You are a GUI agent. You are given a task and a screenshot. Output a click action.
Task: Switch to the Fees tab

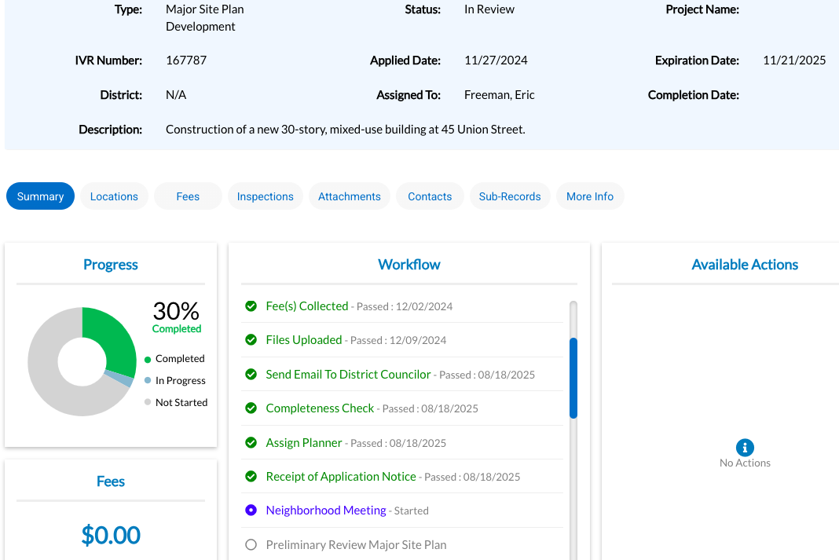click(x=188, y=196)
